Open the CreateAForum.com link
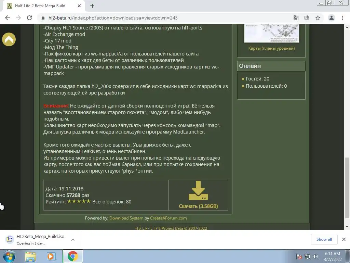The height and width of the screenshot is (263, 350). click(x=168, y=218)
